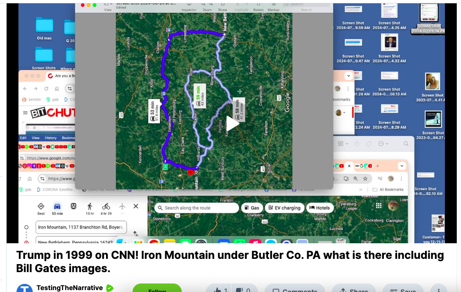This screenshot has height=292, width=461.
Task: Open the TestingTheNarrative channel link
Action: pos(69,288)
